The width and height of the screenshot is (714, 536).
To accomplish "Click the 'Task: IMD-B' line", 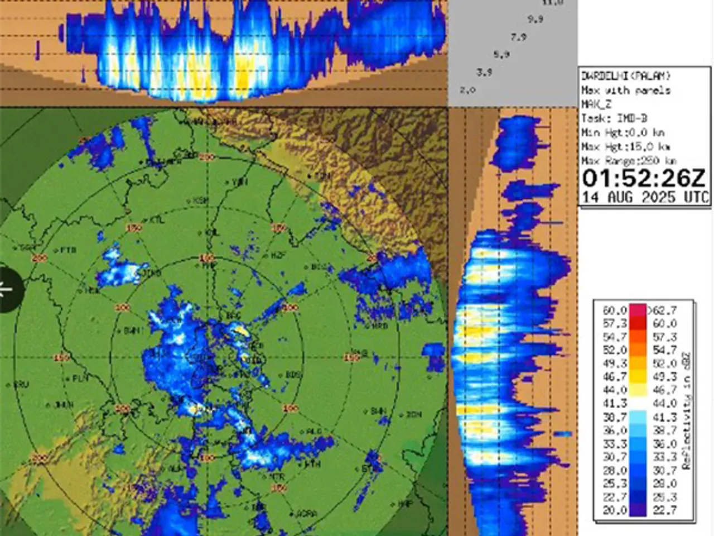I will pos(615,118).
